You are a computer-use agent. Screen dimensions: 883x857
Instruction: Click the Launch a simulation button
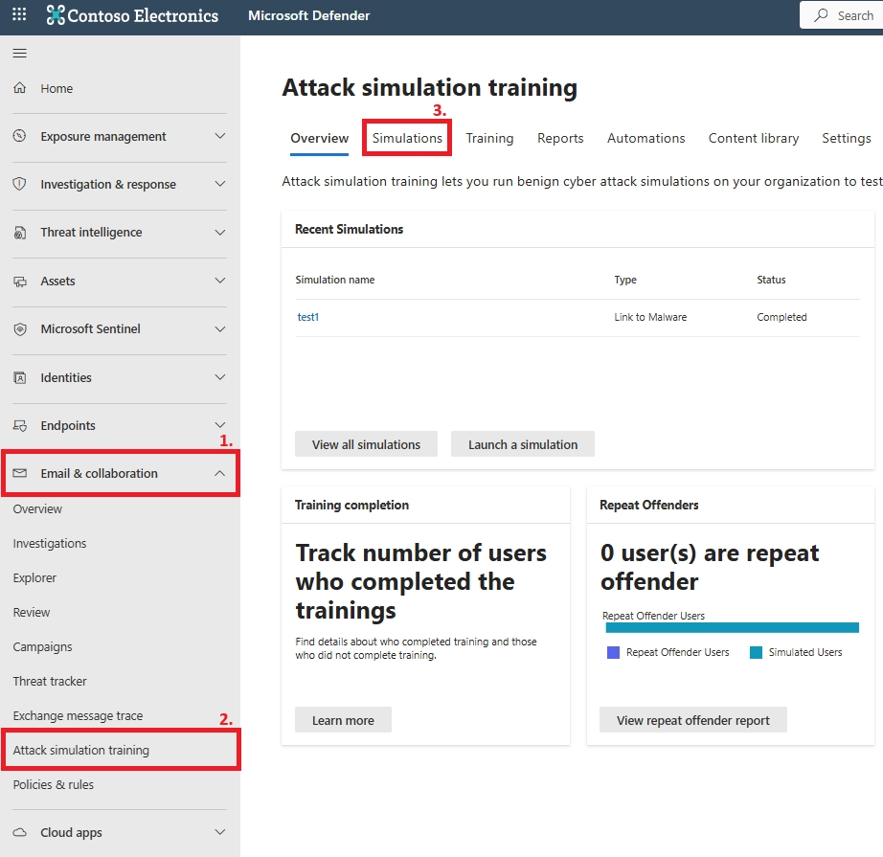522,443
